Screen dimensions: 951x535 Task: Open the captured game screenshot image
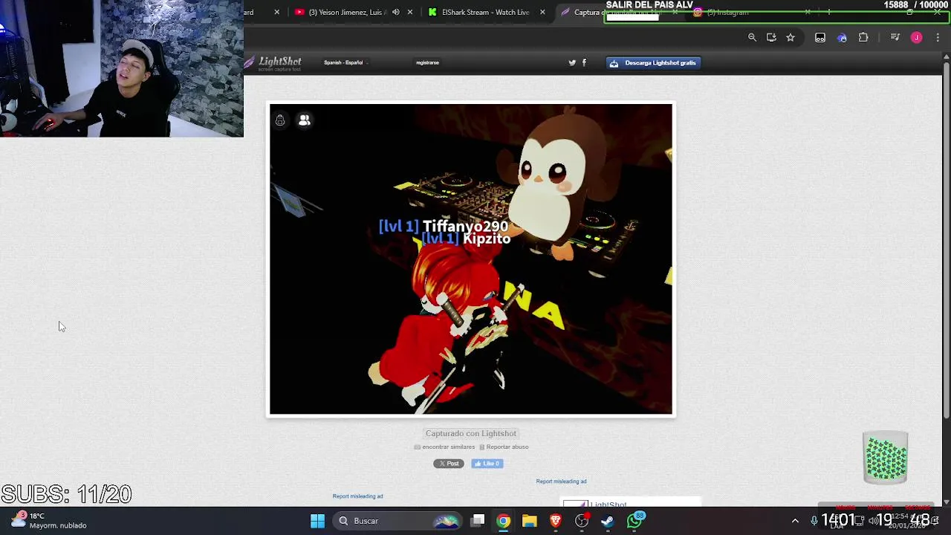[471, 259]
